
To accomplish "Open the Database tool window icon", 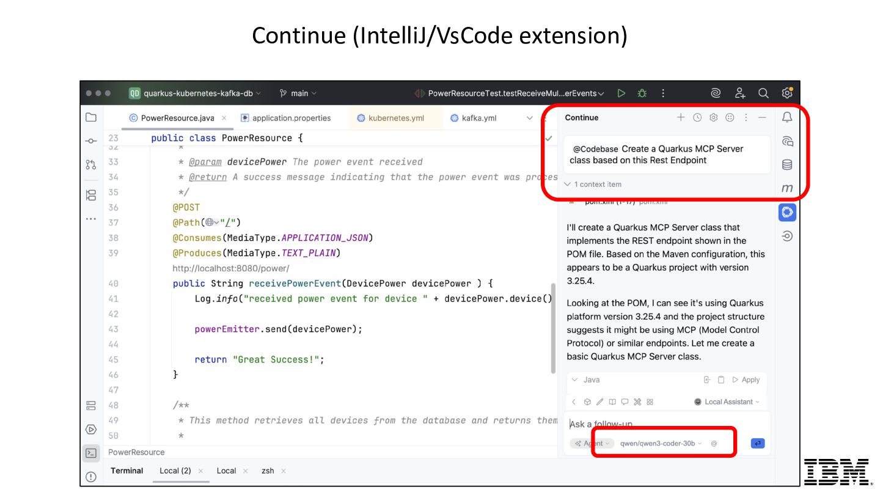I will pos(788,165).
